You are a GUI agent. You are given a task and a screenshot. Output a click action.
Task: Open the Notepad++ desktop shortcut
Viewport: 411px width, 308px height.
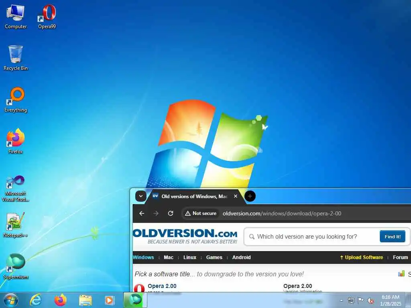[16, 225]
